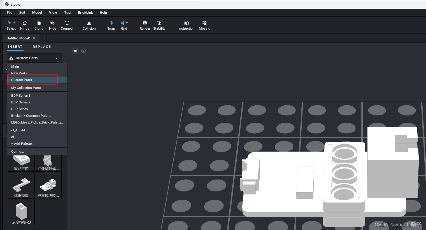Open the Help menu

click(x=103, y=13)
